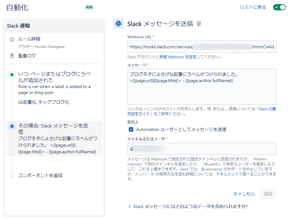Click the audit log document icon

point(12,56)
